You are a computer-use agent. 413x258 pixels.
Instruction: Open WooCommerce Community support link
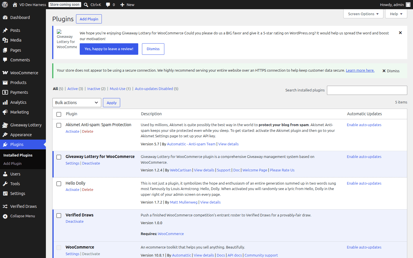tap(261, 255)
